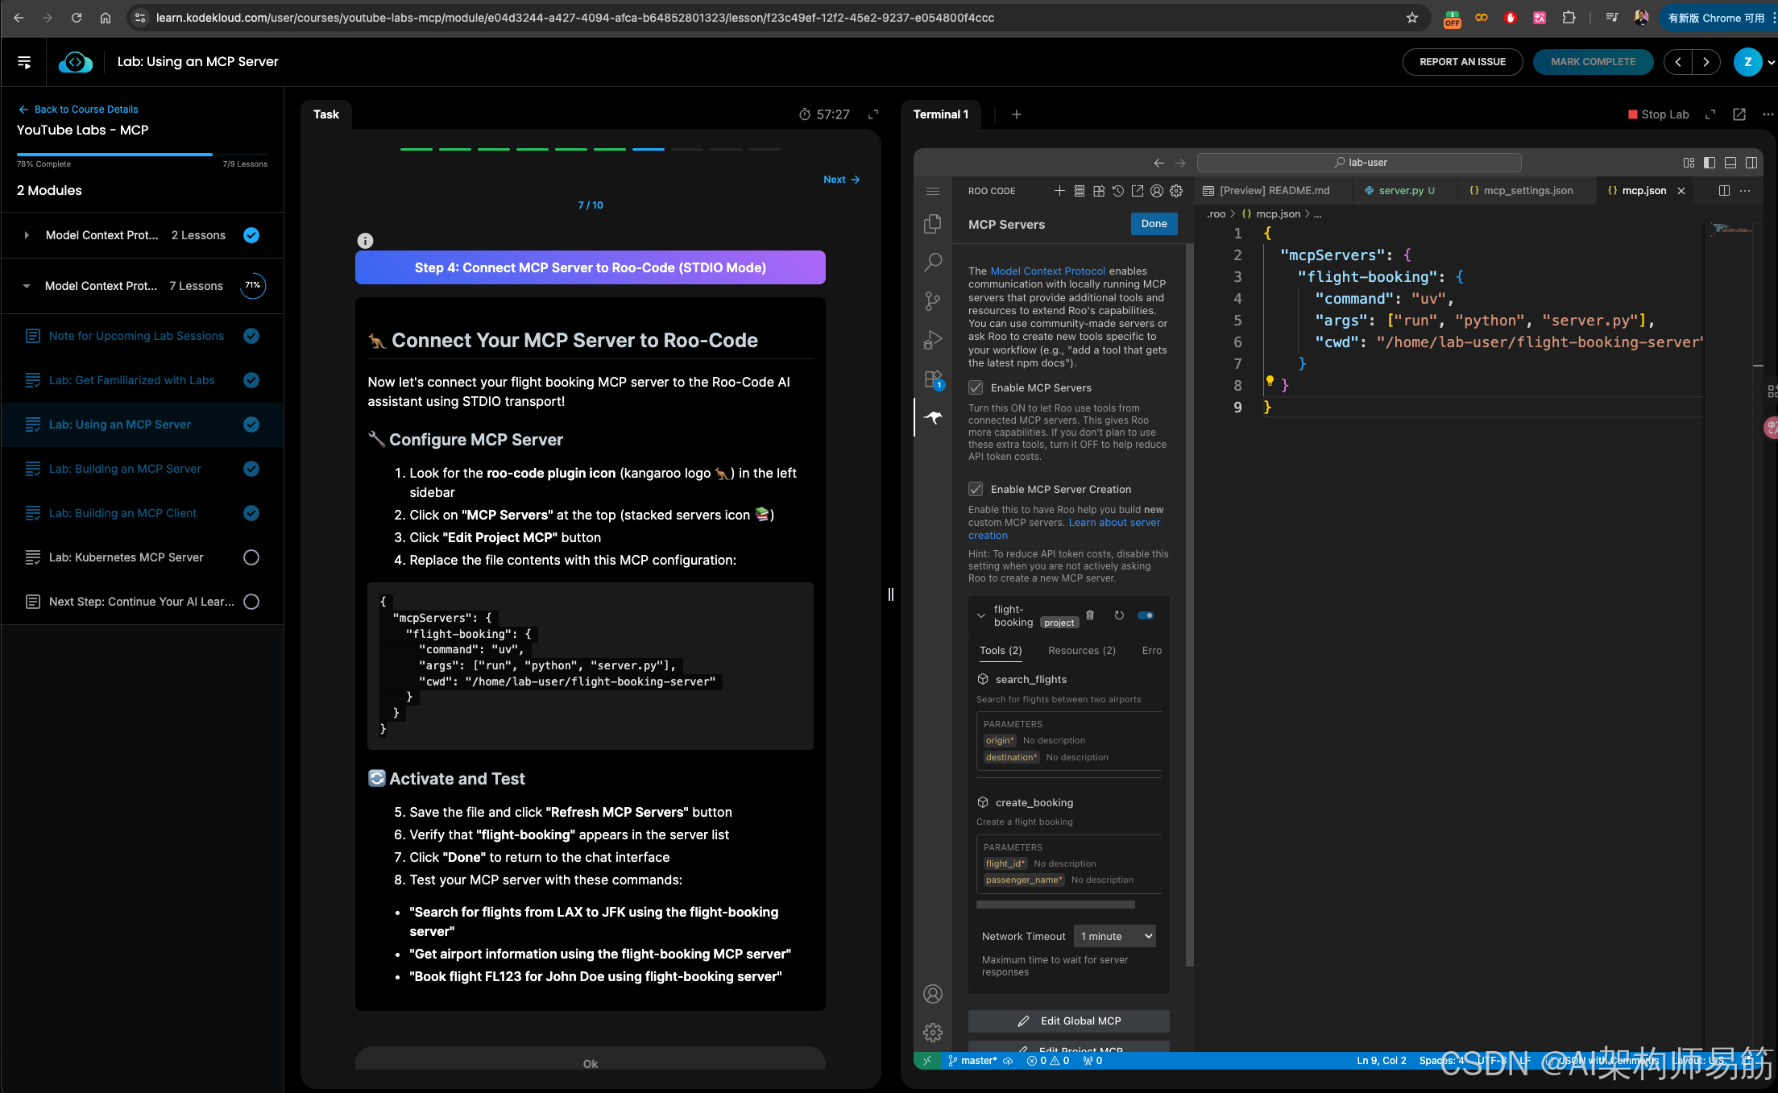This screenshot has height=1093, width=1778.
Task: Uncheck Enable MCP Server Creation checkbox
Action: (x=976, y=489)
